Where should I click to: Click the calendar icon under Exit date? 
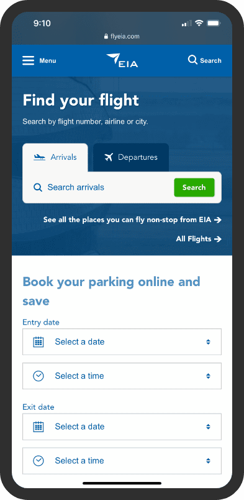[x=38, y=427]
